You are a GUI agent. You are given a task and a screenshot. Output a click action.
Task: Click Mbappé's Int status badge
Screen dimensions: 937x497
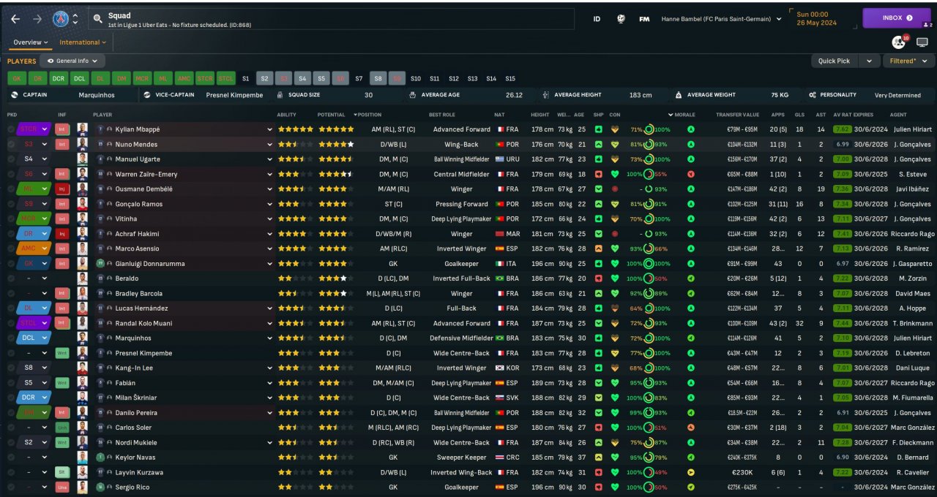point(63,129)
